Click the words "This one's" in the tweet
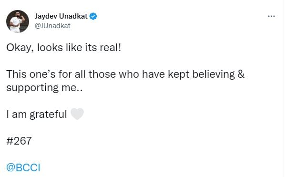Screen dimensions: 285x177 (31, 74)
